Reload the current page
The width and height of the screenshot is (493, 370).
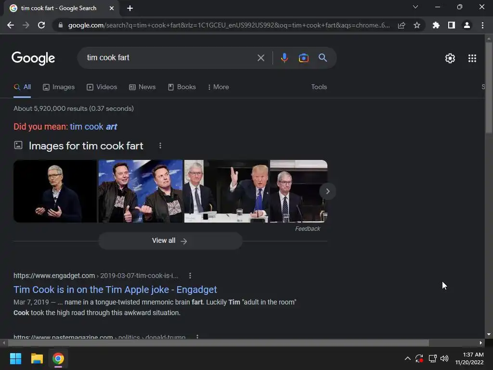click(x=41, y=25)
